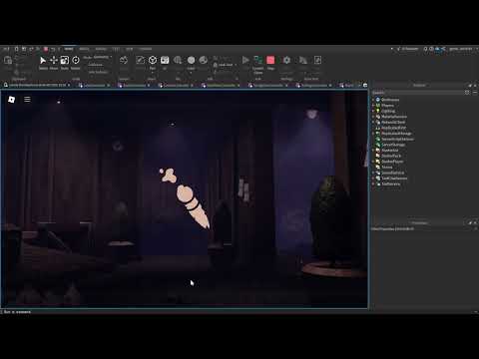
Task: Click the Explorer filter search field
Action: 417,93
